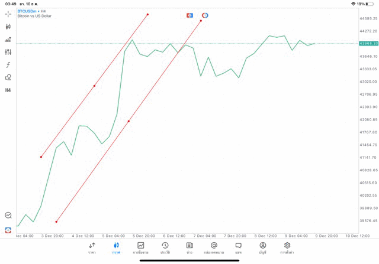The image size is (379, 264).
Task: Click the current price label 43968.33
Action: click(x=368, y=43)
